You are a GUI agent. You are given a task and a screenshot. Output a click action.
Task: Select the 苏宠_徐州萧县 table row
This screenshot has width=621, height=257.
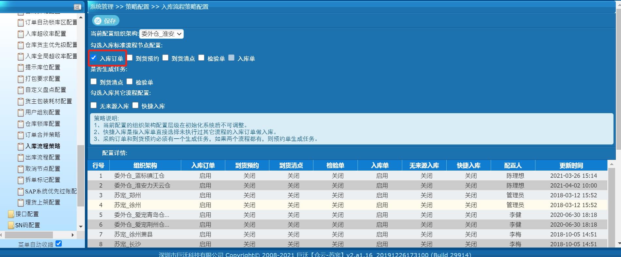point(347,234)
